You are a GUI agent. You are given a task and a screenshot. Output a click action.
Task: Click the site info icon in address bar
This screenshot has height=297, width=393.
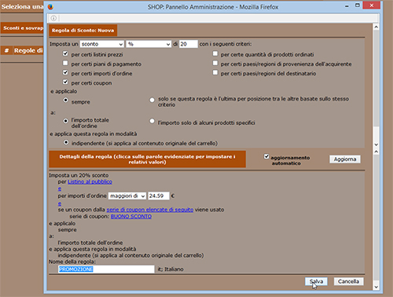click(53, 18)
